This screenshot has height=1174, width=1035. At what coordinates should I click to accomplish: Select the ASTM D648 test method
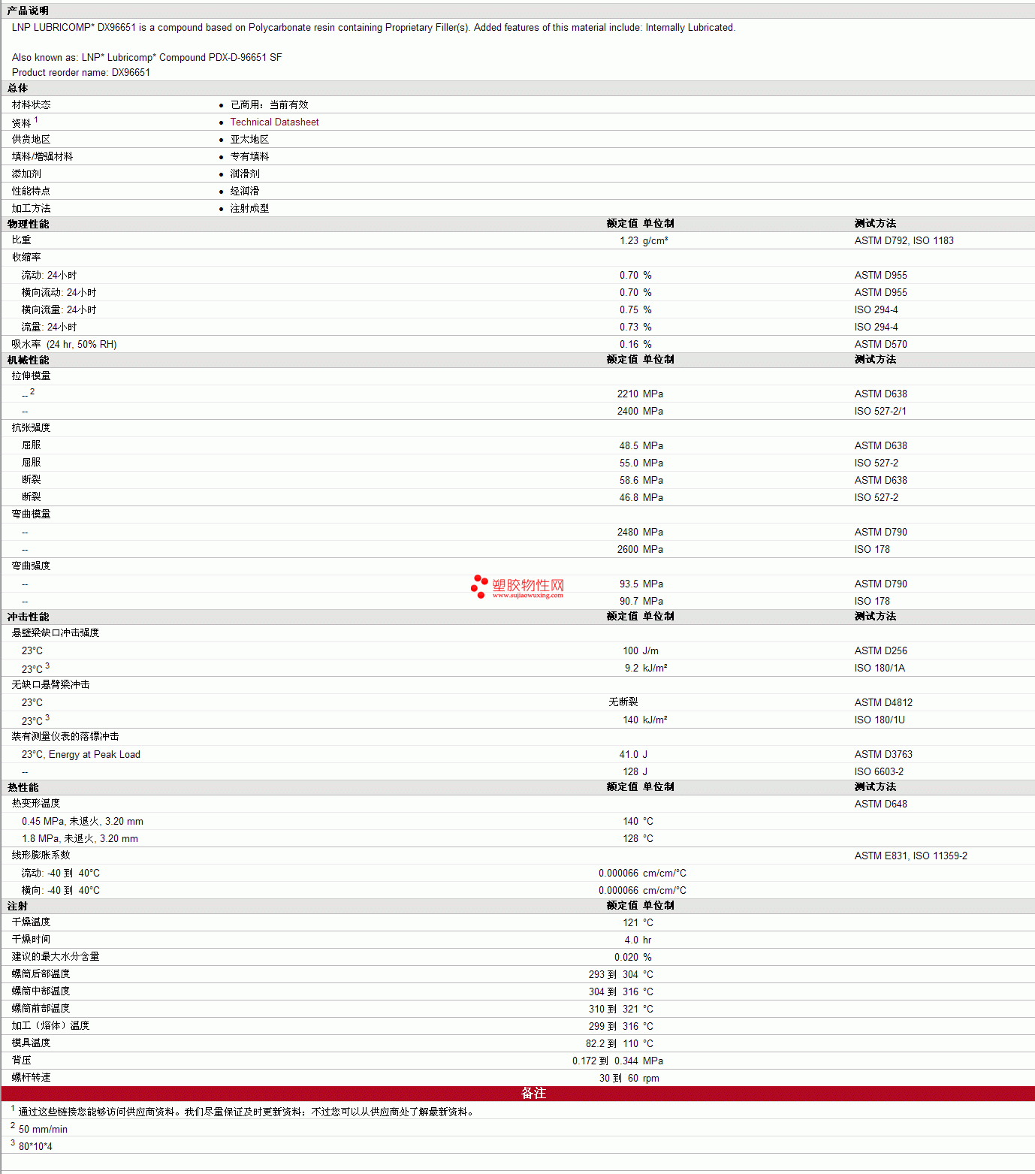tap(880, 804)
